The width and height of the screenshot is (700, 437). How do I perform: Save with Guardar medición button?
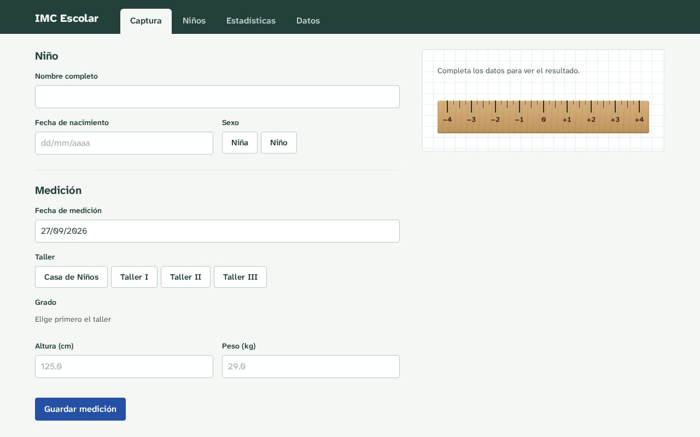tap(80, 409)
